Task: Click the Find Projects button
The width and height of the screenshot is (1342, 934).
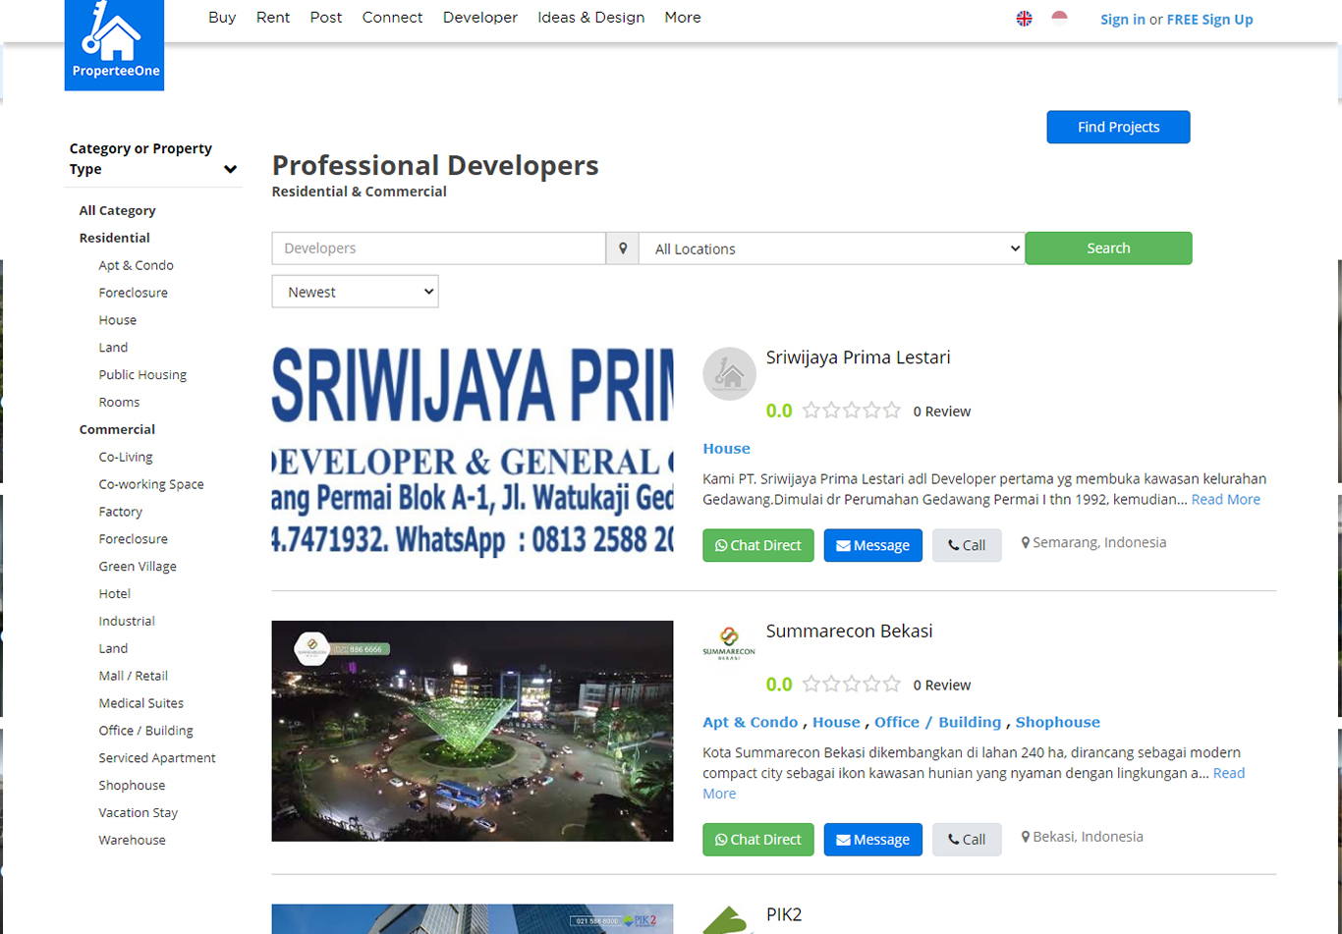Action: click(1118, 127)
